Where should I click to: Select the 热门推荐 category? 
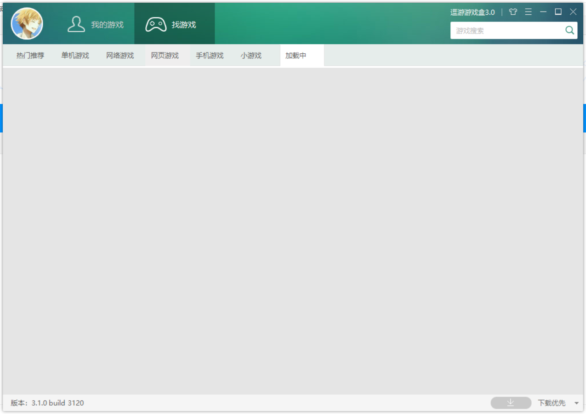[x=30, y=56]
